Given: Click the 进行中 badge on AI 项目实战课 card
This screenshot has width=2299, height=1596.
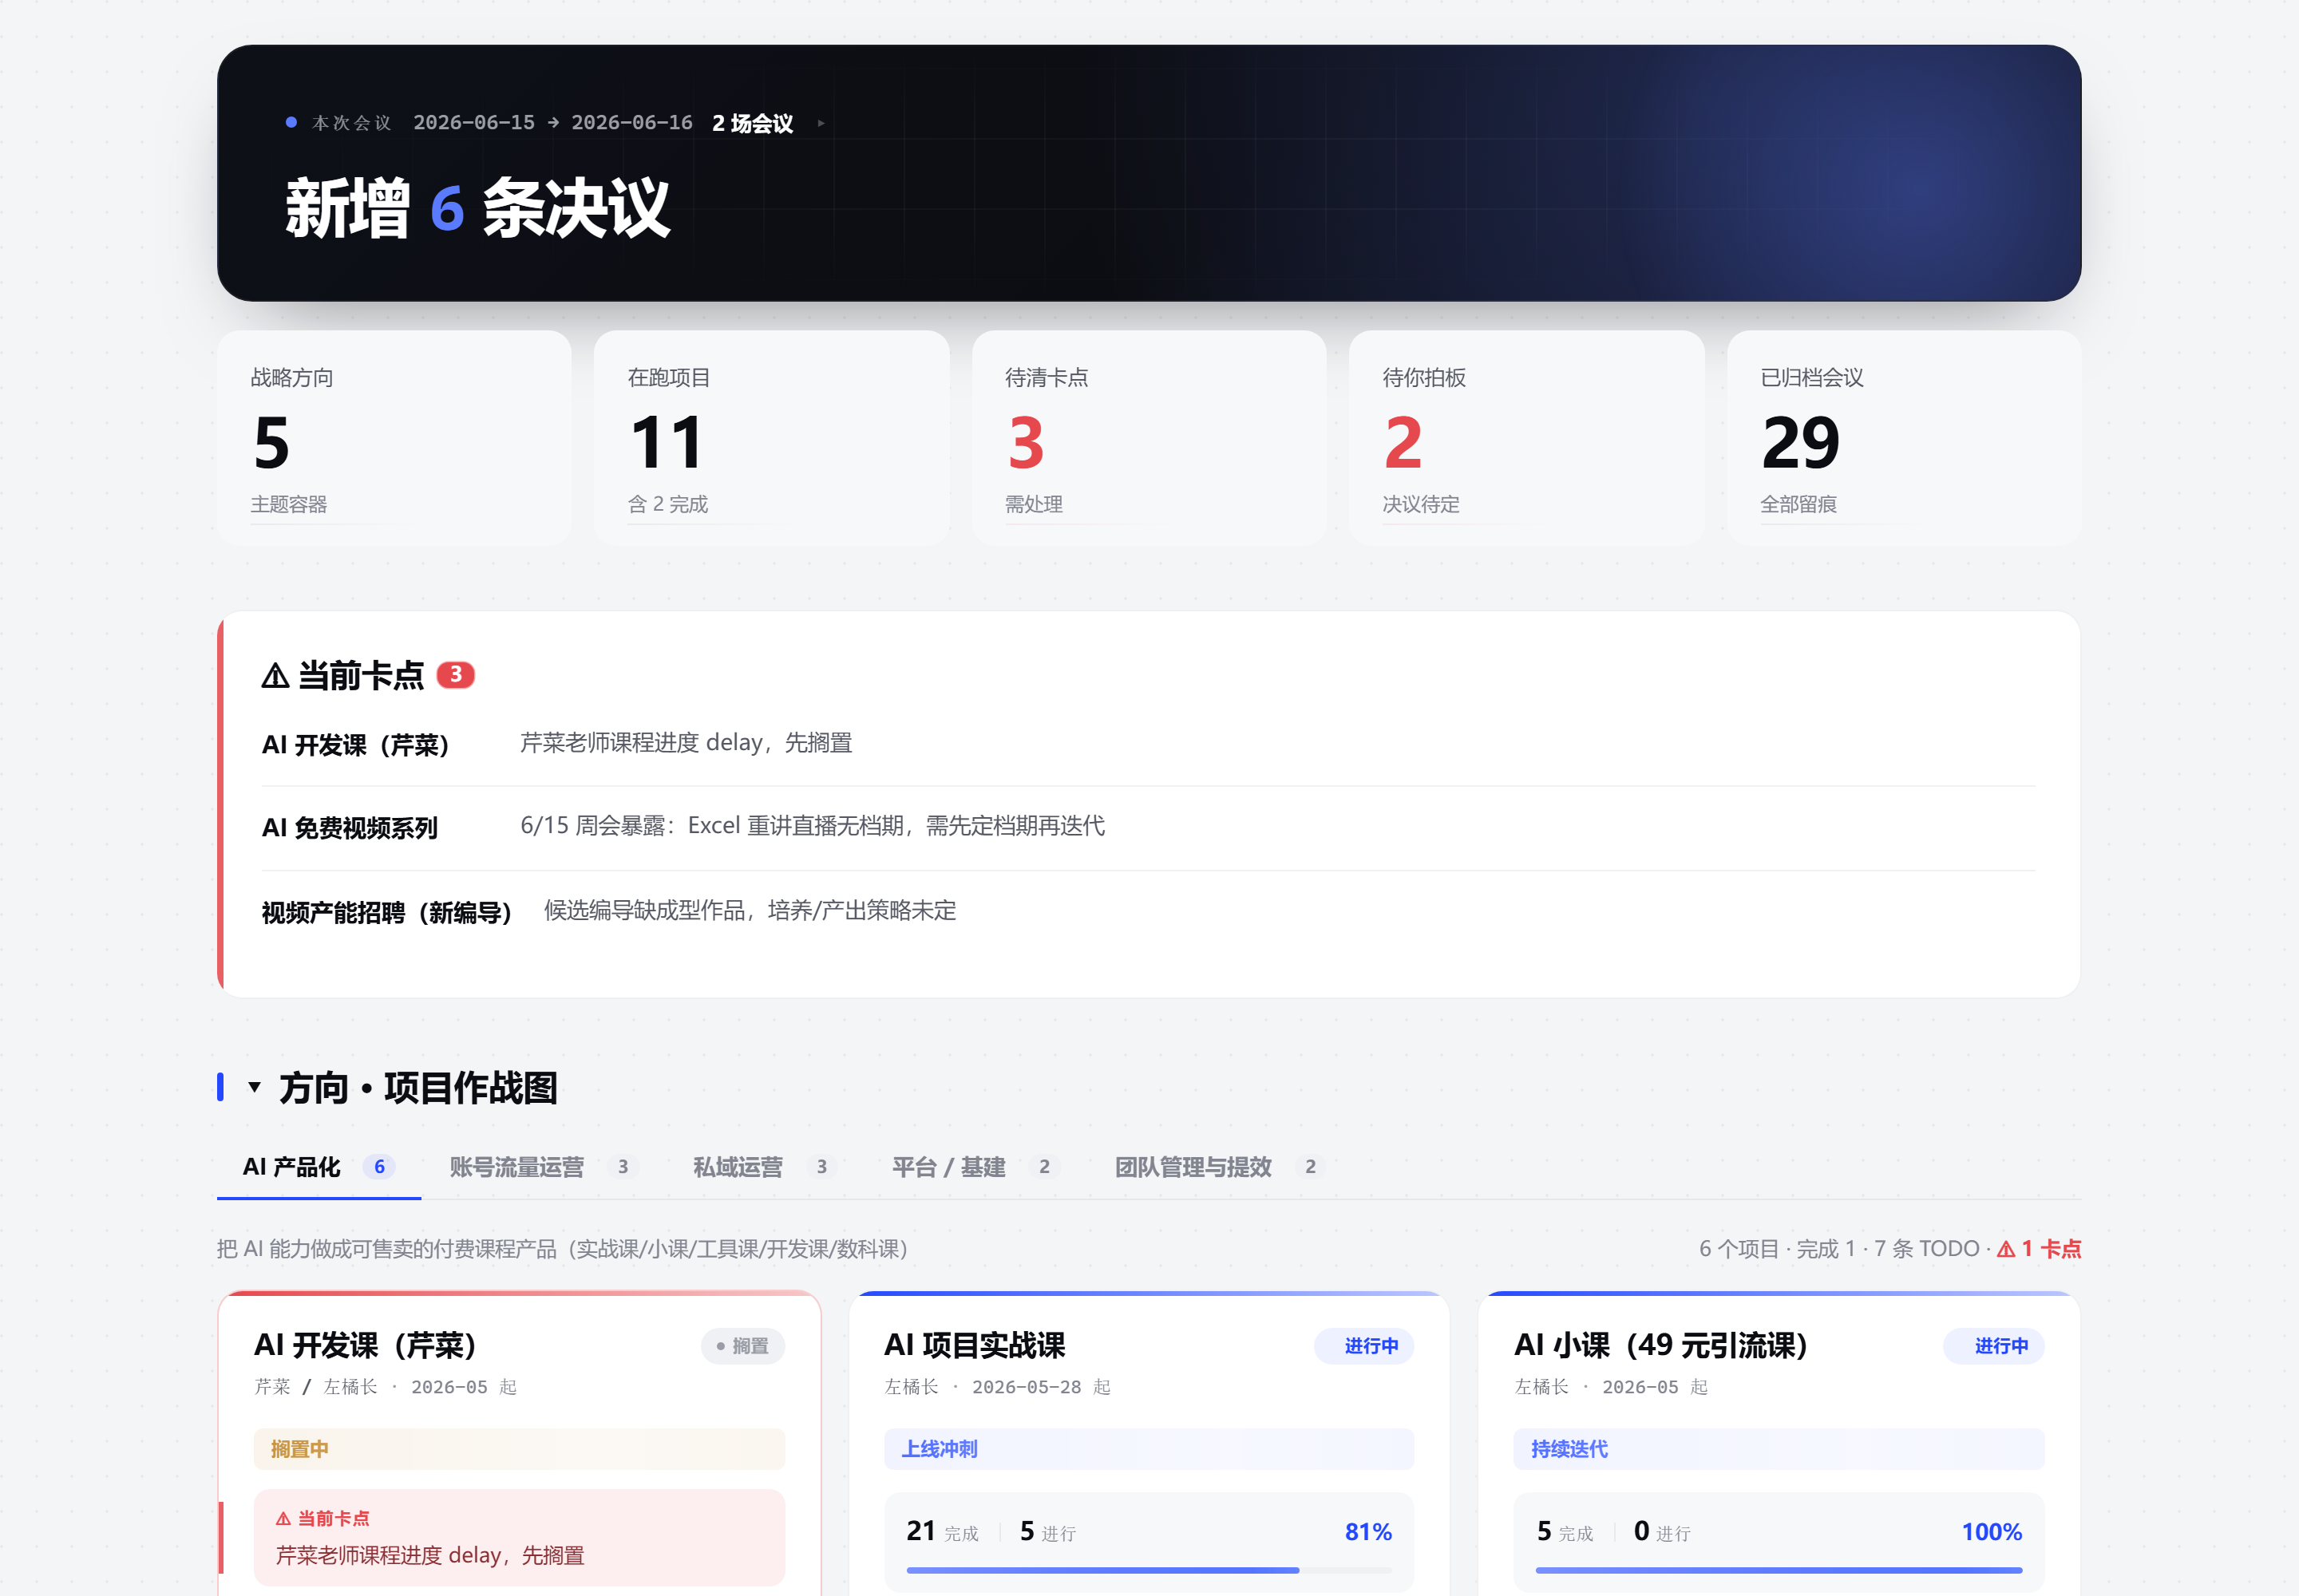Looking at the screenshot, I should coord(1363,1346).
